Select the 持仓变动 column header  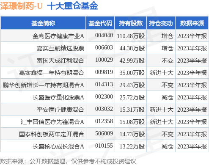point(161,23)
